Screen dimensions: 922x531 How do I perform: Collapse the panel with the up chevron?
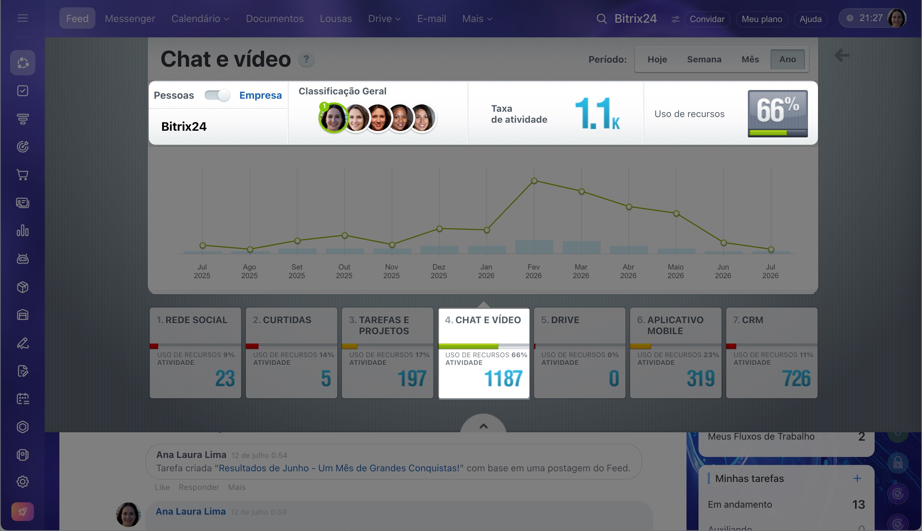tap(483, 426)
